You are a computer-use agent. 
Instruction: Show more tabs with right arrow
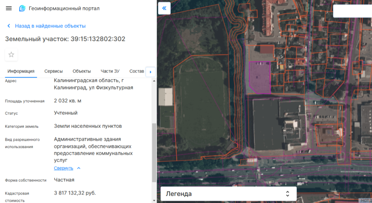[150, 72]
